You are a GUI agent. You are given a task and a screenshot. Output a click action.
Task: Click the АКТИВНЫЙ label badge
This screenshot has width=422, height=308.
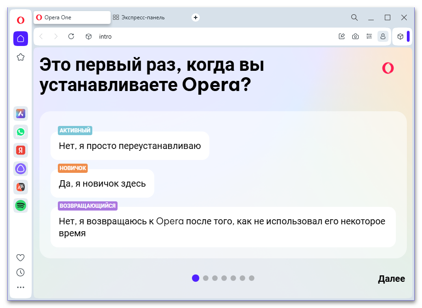tap(75, 131)
